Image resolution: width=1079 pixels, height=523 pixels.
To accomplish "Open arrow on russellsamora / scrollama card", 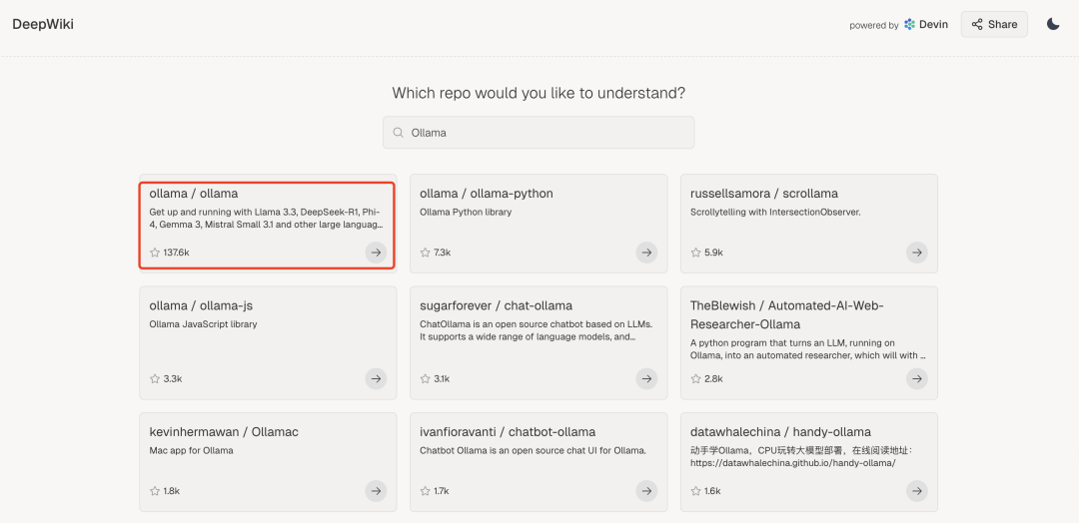I will tap(916, 253).
